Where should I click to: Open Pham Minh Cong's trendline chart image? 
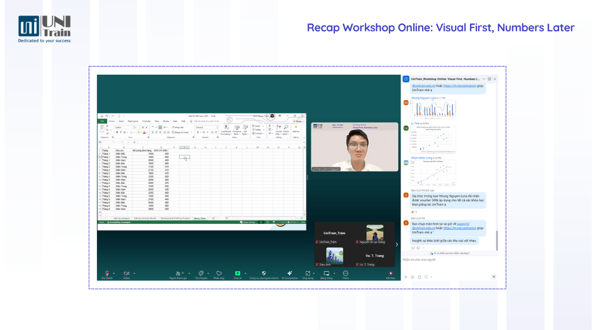[433, 173]
